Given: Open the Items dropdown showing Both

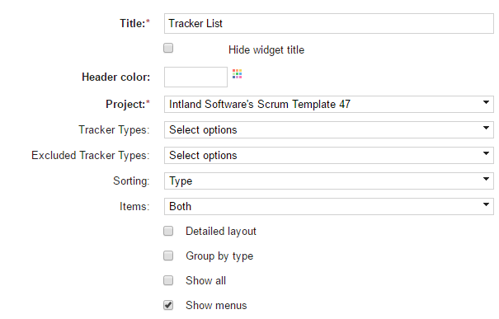Looking at the screenshot, I should click(329, 206).
